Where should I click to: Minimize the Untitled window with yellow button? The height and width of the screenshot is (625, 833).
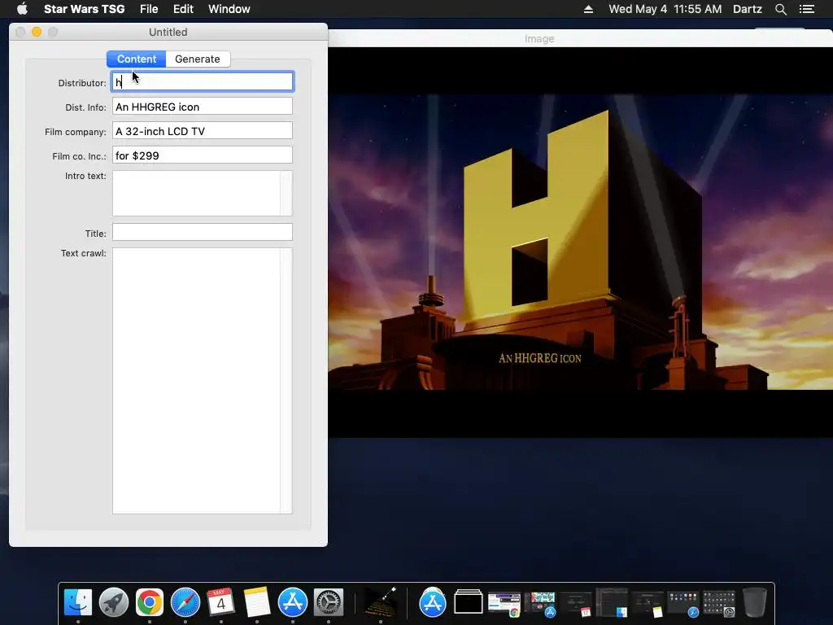pyautogui.click(x=37, y=32)
